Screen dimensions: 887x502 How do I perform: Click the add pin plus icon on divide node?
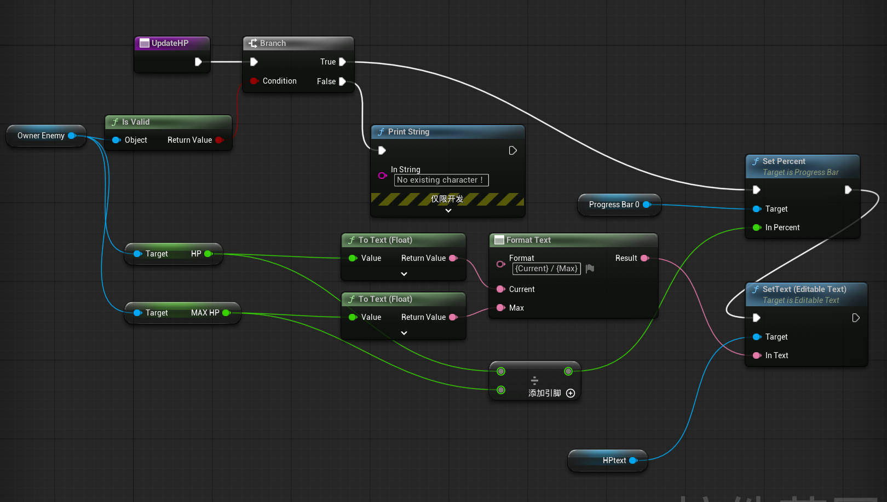click(x=571, y=393)
